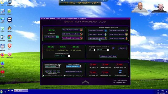Collapse panel with the up chevron
The height and width of the screenshot is (94, 168).
85,82
